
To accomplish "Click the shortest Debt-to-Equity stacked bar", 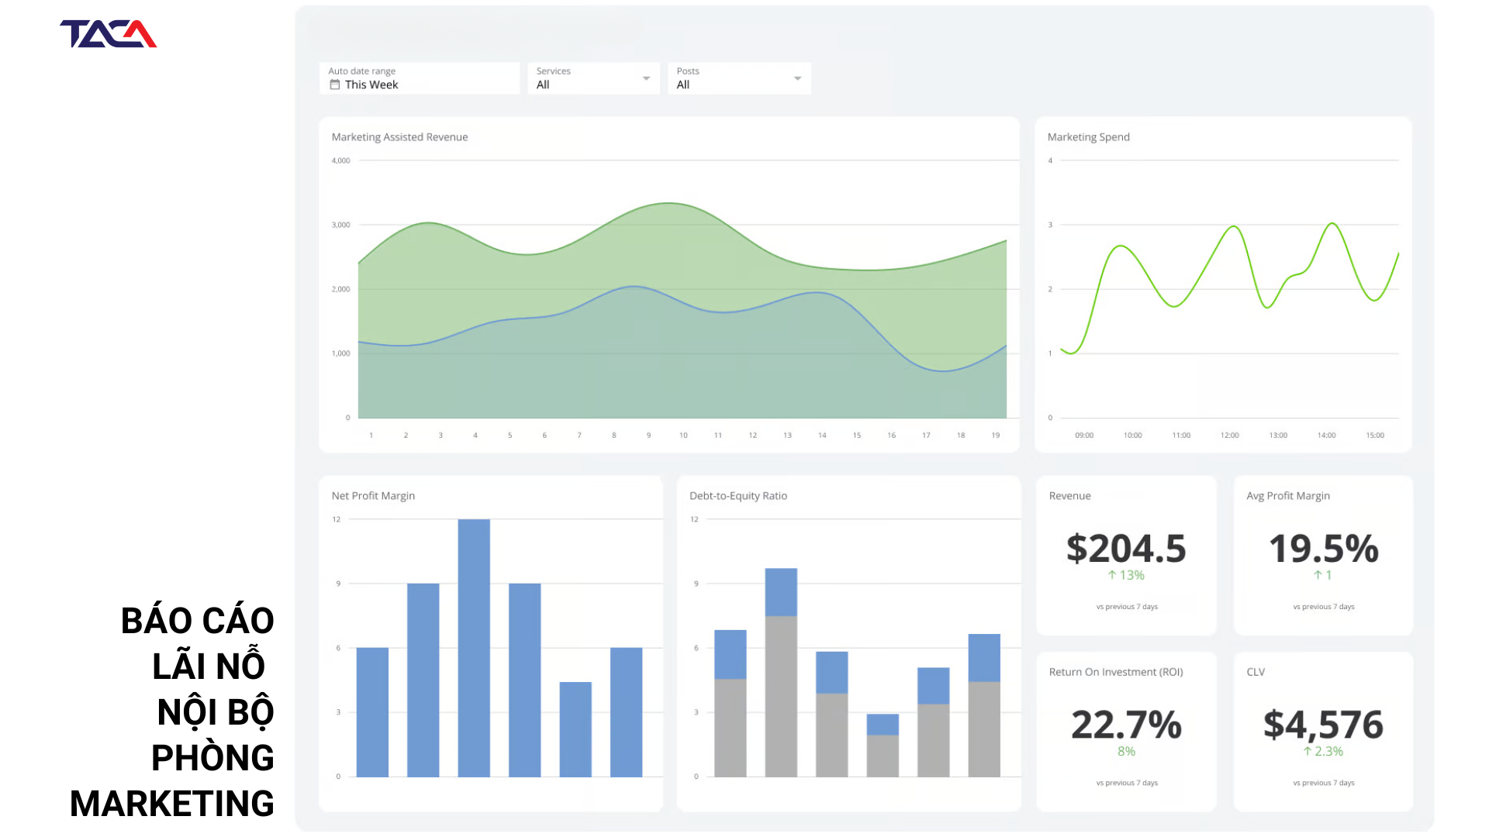I will pos(883,745).
